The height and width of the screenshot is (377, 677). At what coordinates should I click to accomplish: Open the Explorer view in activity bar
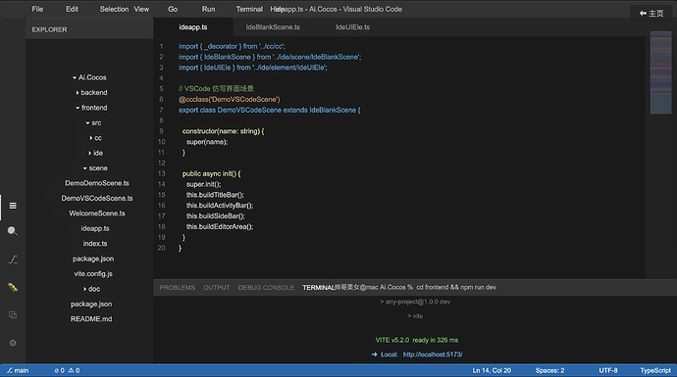pyautogui.click(x=13, y=206)
